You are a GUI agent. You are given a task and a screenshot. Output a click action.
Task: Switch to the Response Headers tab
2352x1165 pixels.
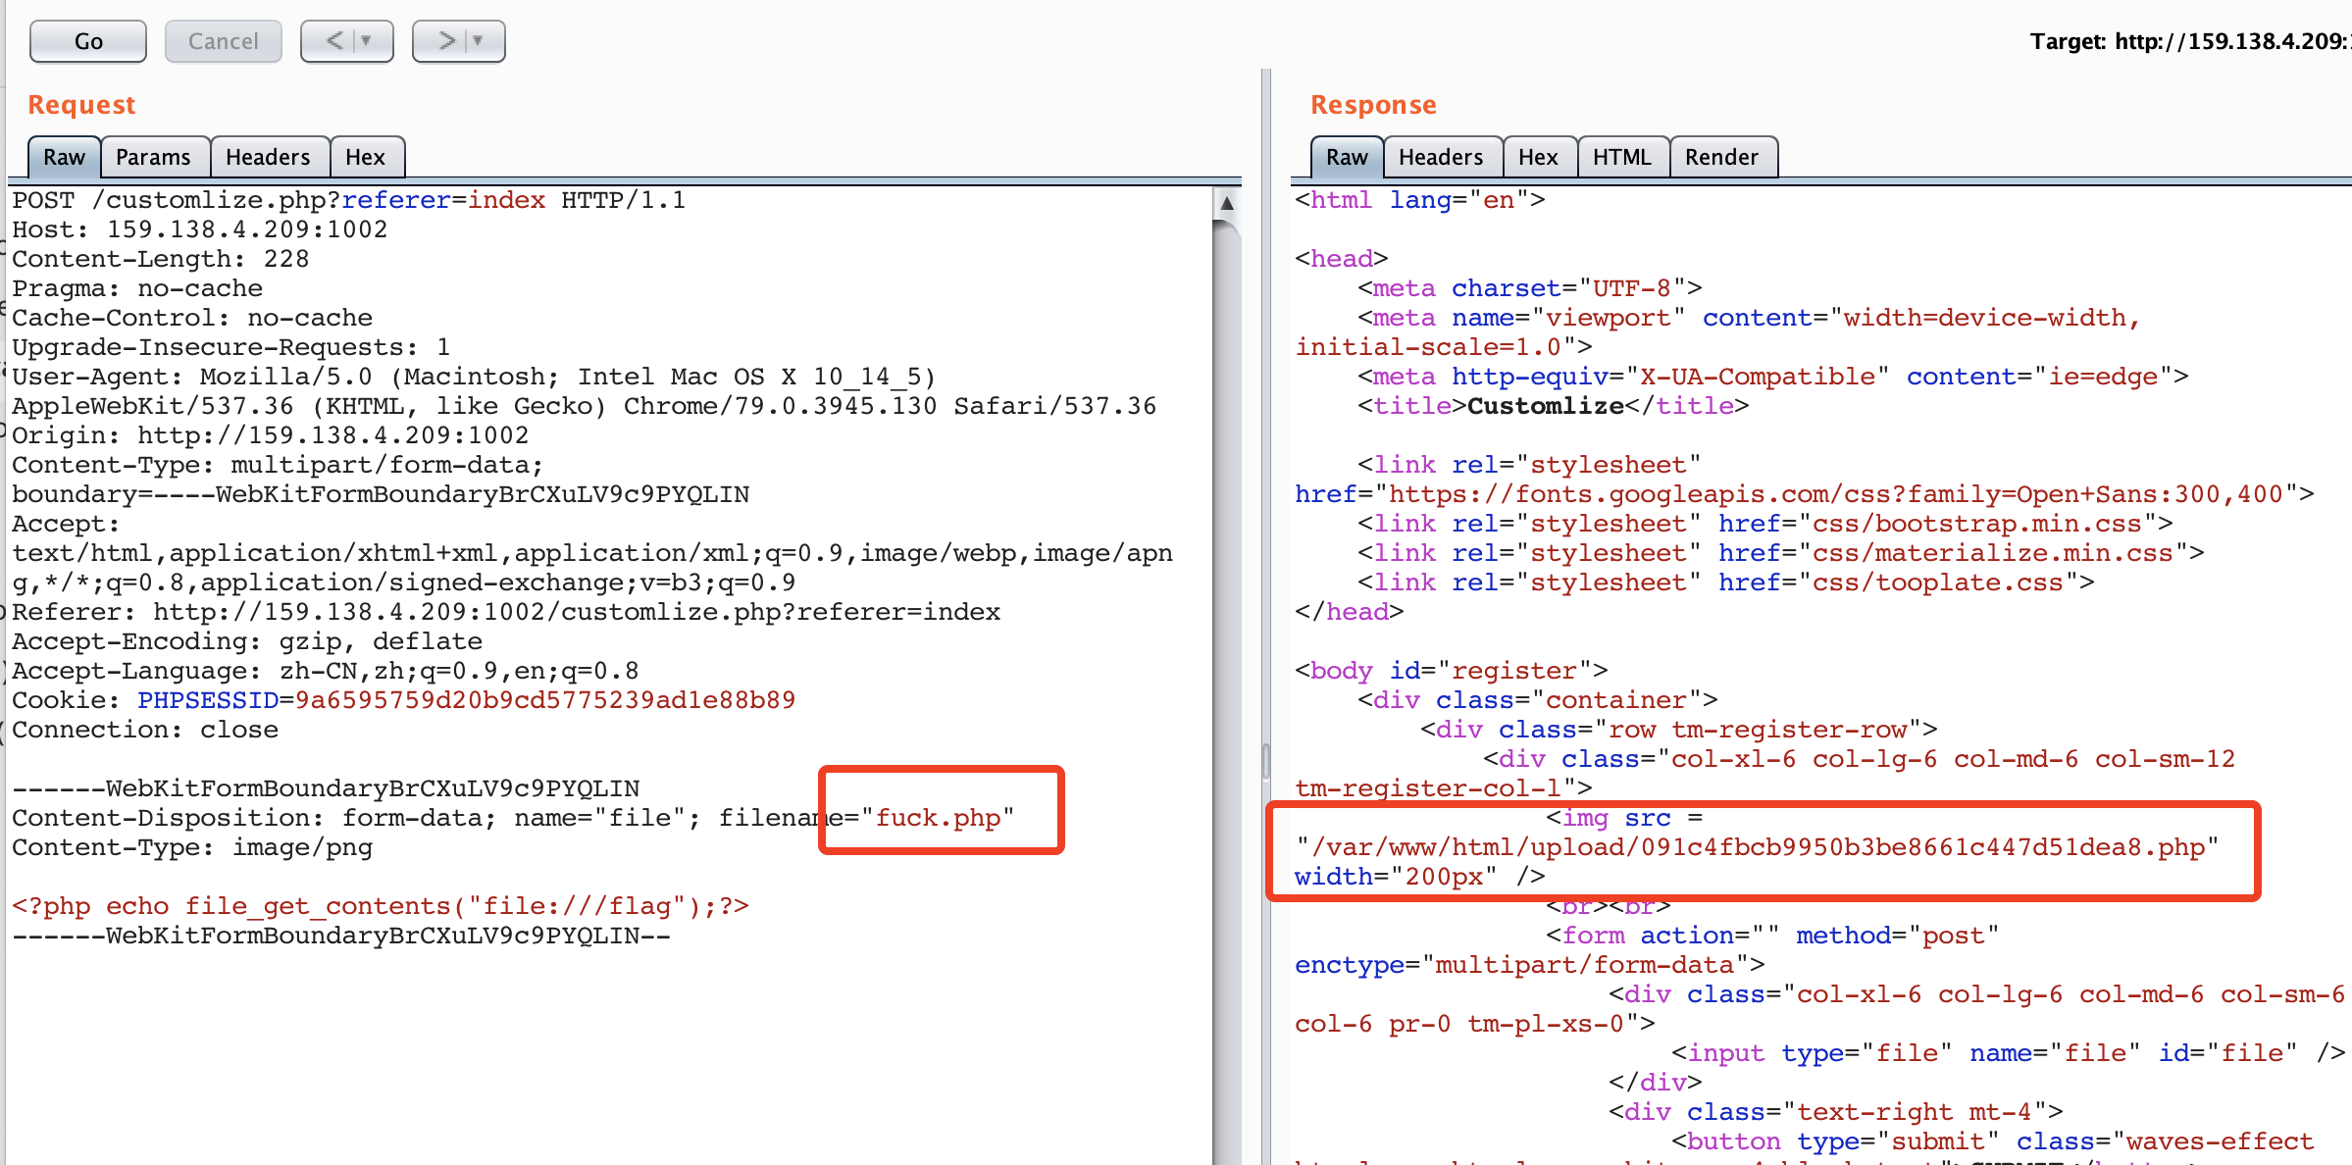coord(1441,157)
